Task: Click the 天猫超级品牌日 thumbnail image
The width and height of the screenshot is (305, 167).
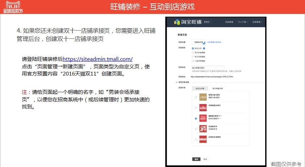Action: click(x=203, y=107)
